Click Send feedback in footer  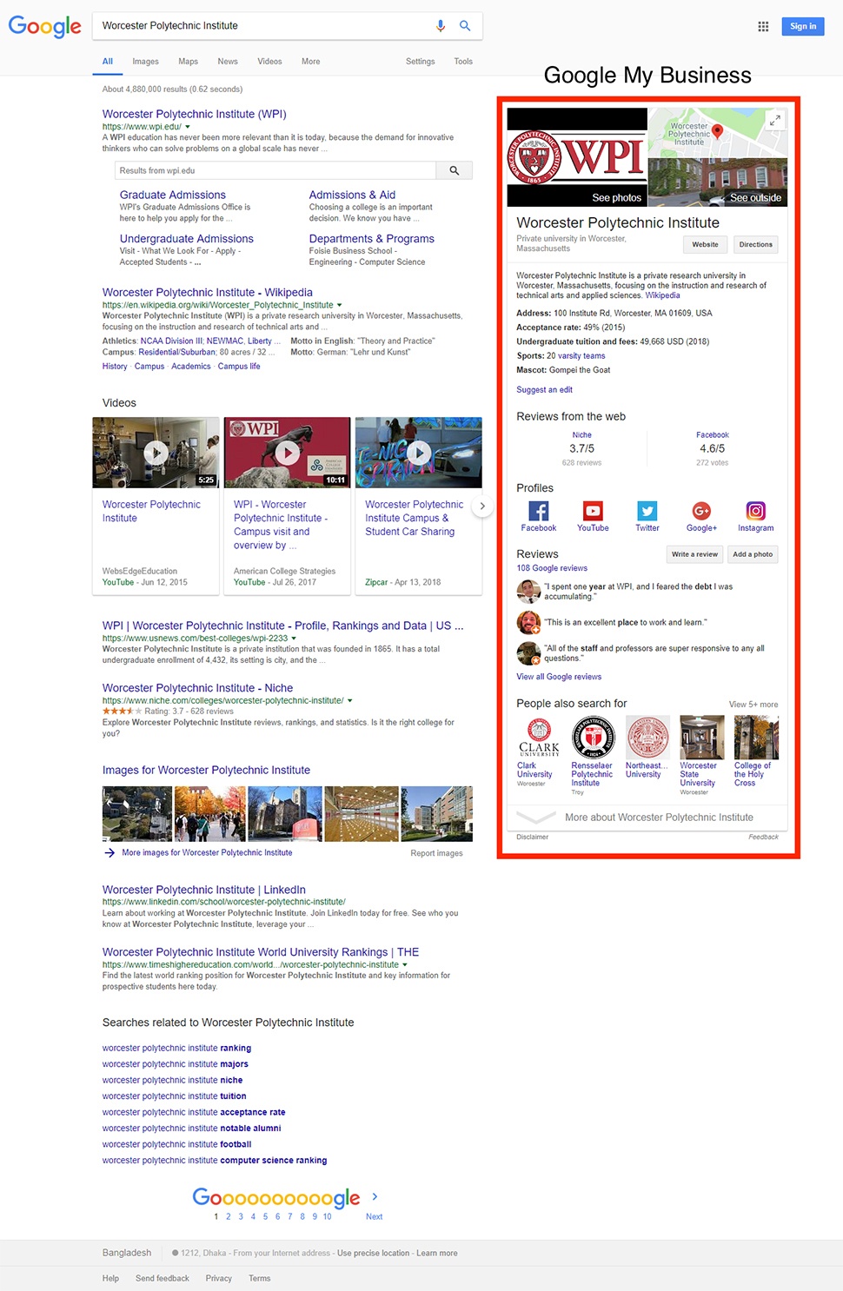click(163, 1279)
